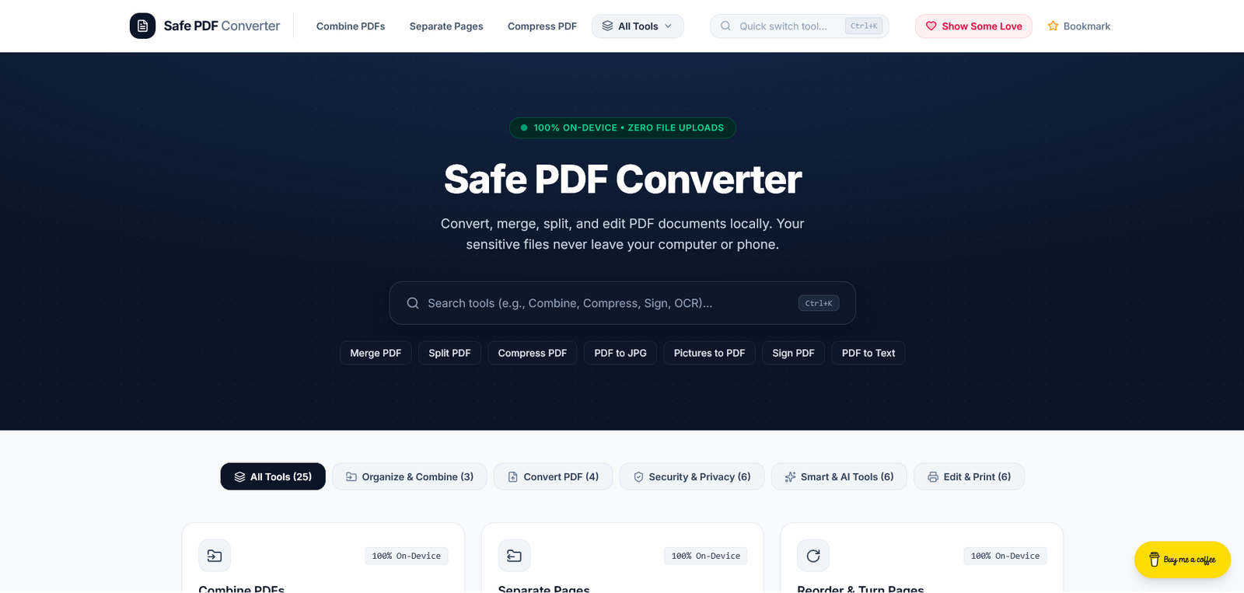Click the star icon beside Bookmark

(x=1053, y=26)
